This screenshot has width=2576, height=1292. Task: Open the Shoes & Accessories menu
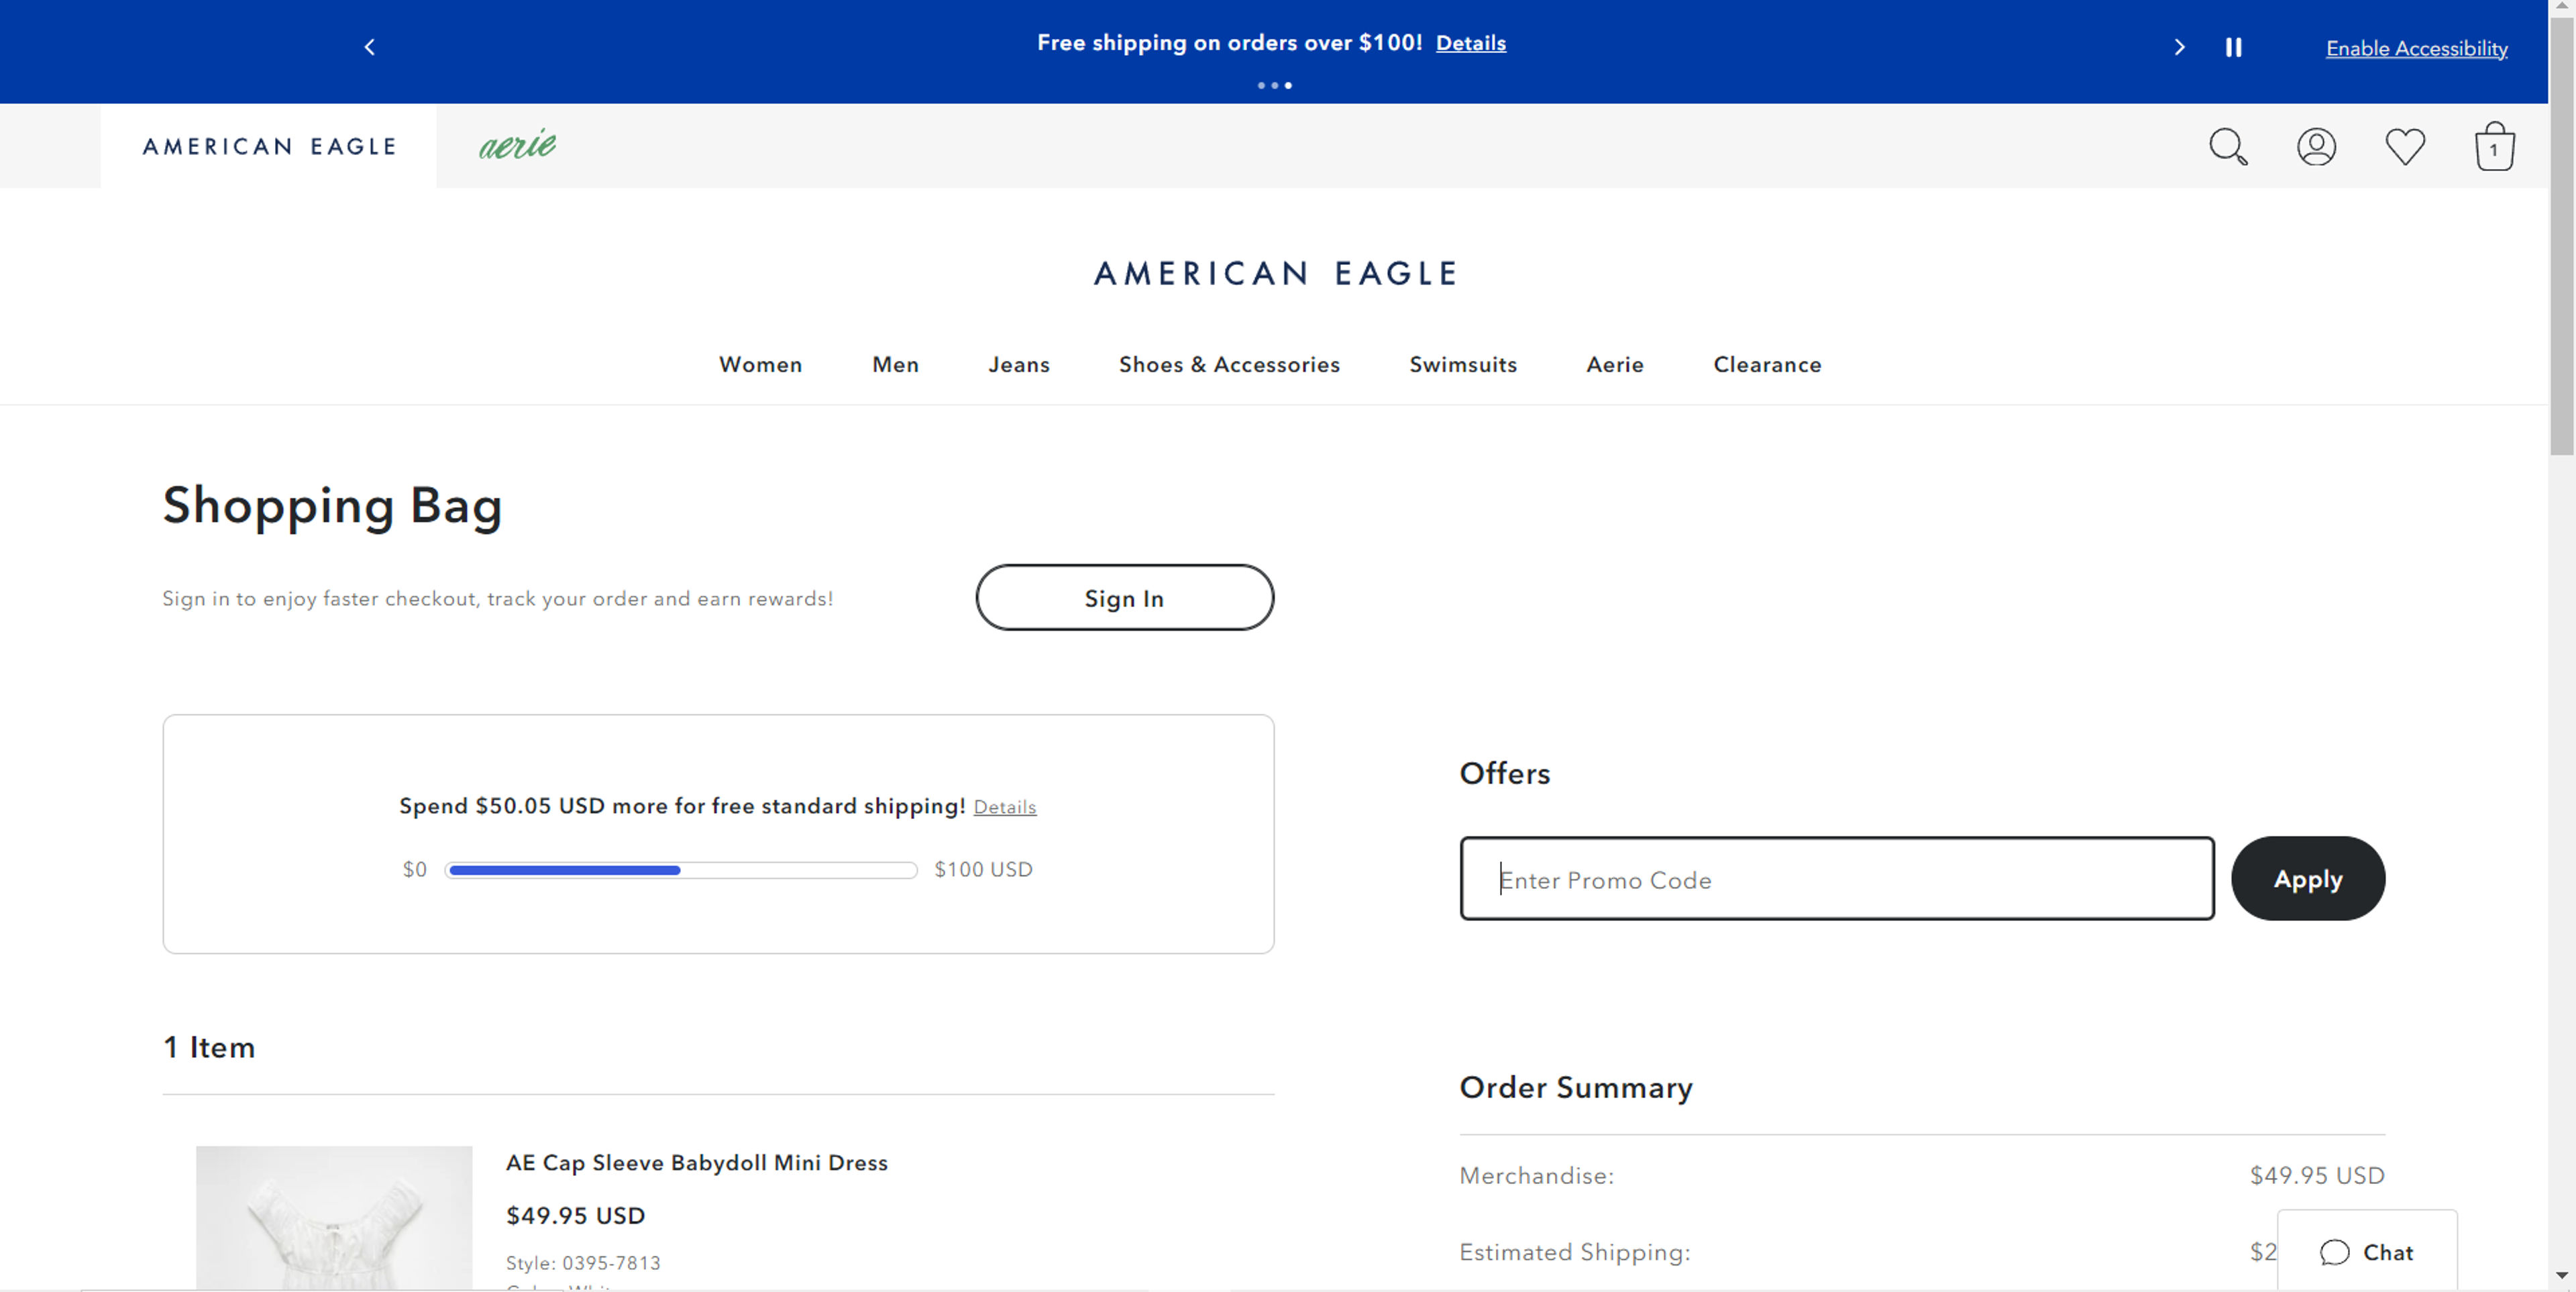click(x=1229, y=365)
